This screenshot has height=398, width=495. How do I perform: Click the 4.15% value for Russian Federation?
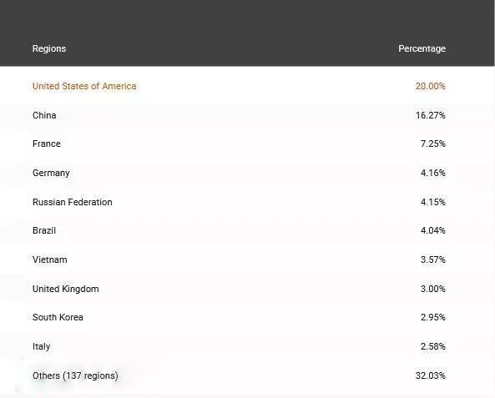tap(432, 202)
